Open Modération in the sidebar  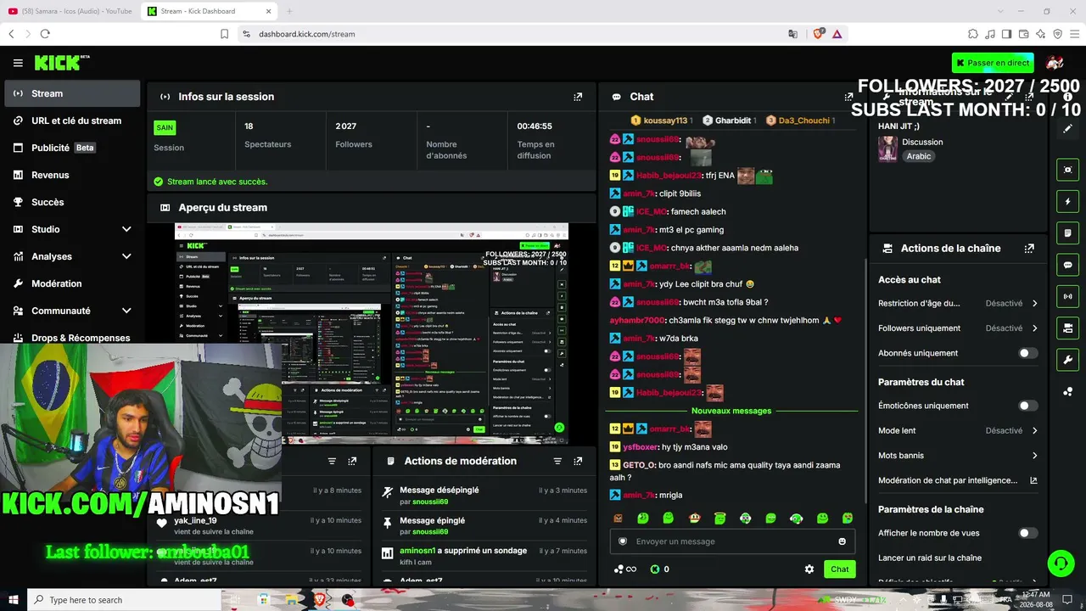tap(72, 283)
